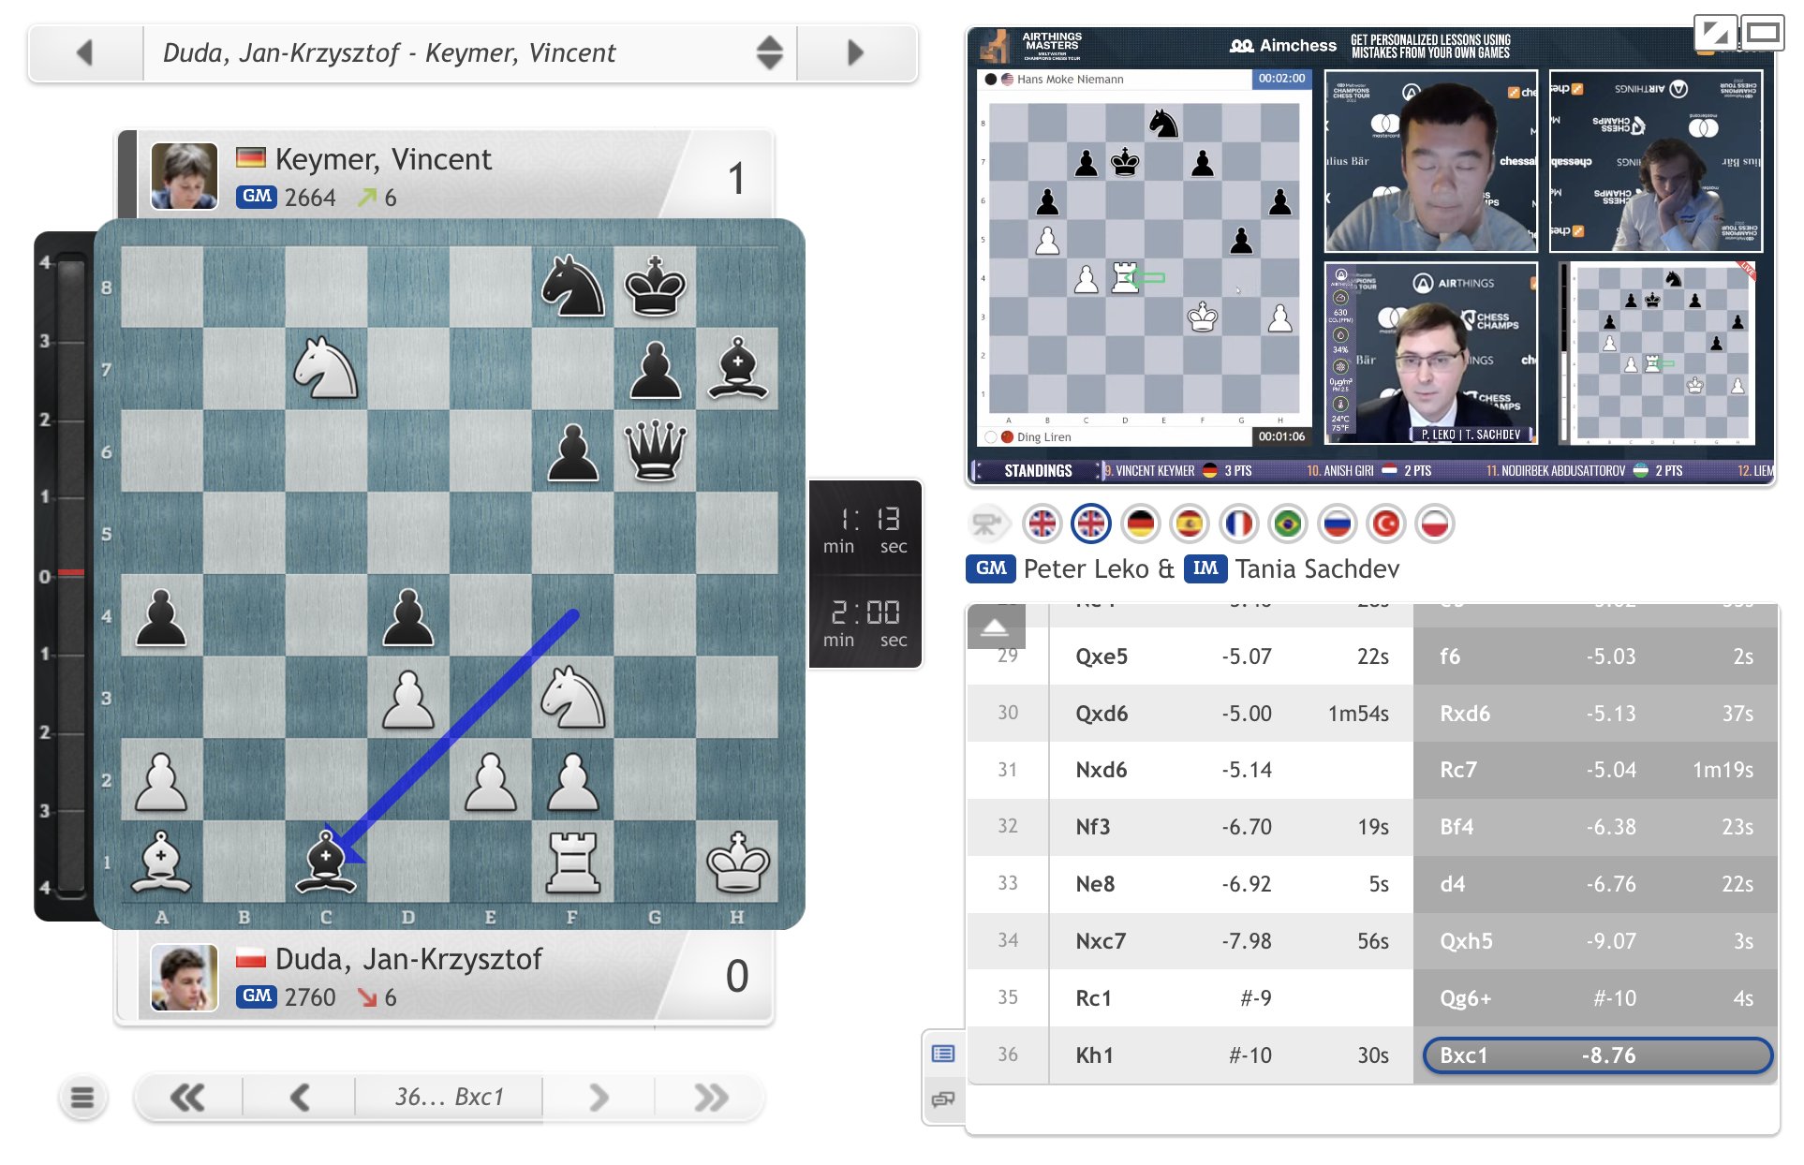Image resolution: width=1804 pixels, height=1165 pixels.
Task: Go to the next game with the right arrow
Action: 854,52
